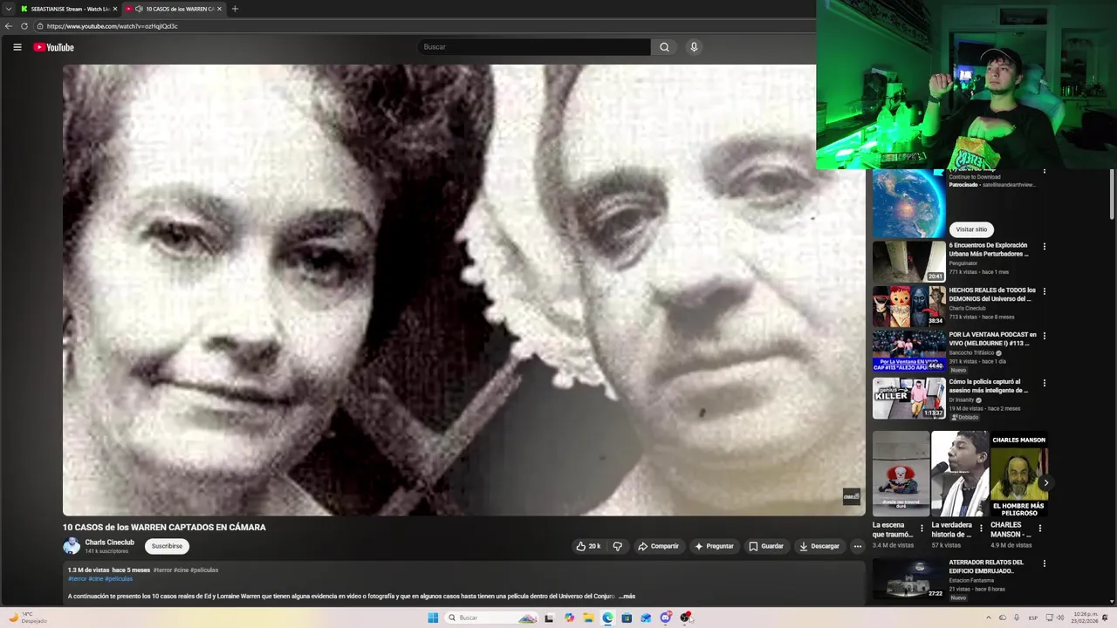Open options menu for 6 Encuentros video
1117x628 pixels.
point(1044,247)
